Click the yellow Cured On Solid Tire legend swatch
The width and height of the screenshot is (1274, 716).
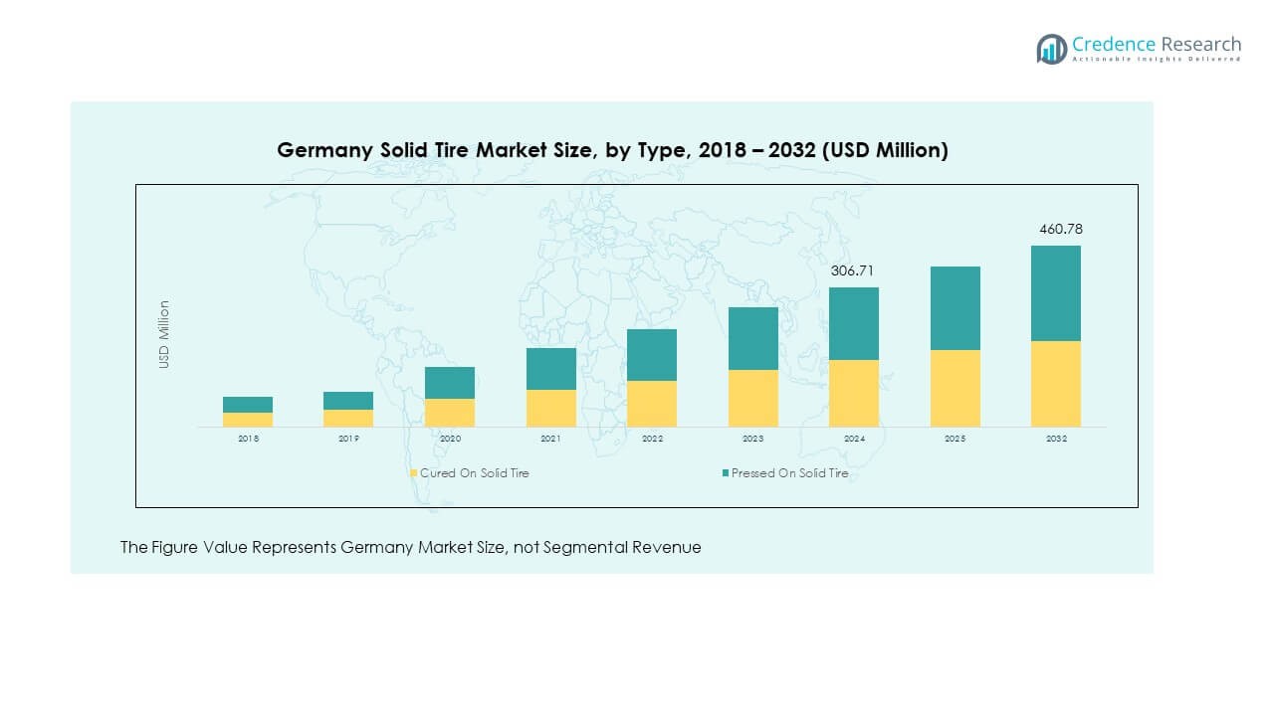click(x=414, y=473)
